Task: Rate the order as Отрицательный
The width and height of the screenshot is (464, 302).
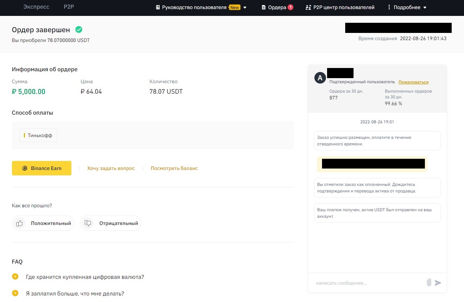Action: tap(110, 223)
